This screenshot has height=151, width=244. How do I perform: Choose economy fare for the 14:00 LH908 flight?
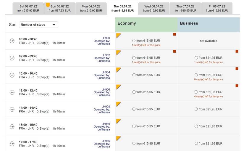coord(134,109)
